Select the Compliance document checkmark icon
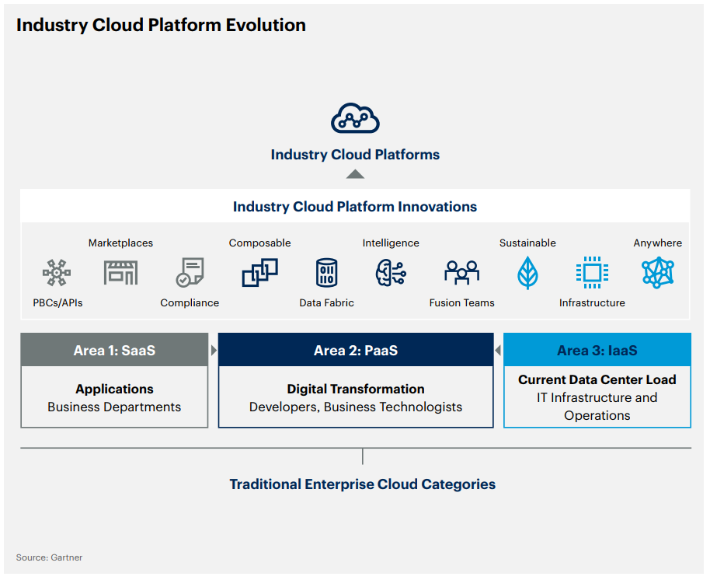This screenshot has height=580, width=710. (190, 272)
